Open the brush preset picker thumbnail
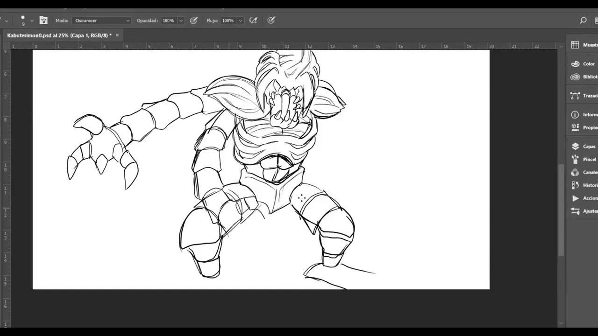 coord(22,20)
